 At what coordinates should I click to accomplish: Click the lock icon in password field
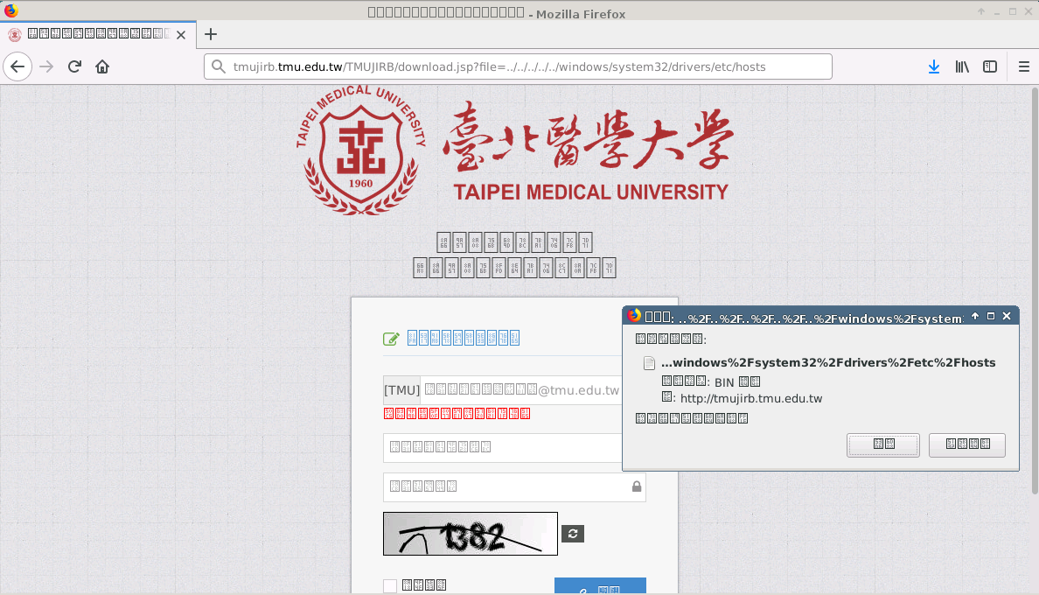637,486
